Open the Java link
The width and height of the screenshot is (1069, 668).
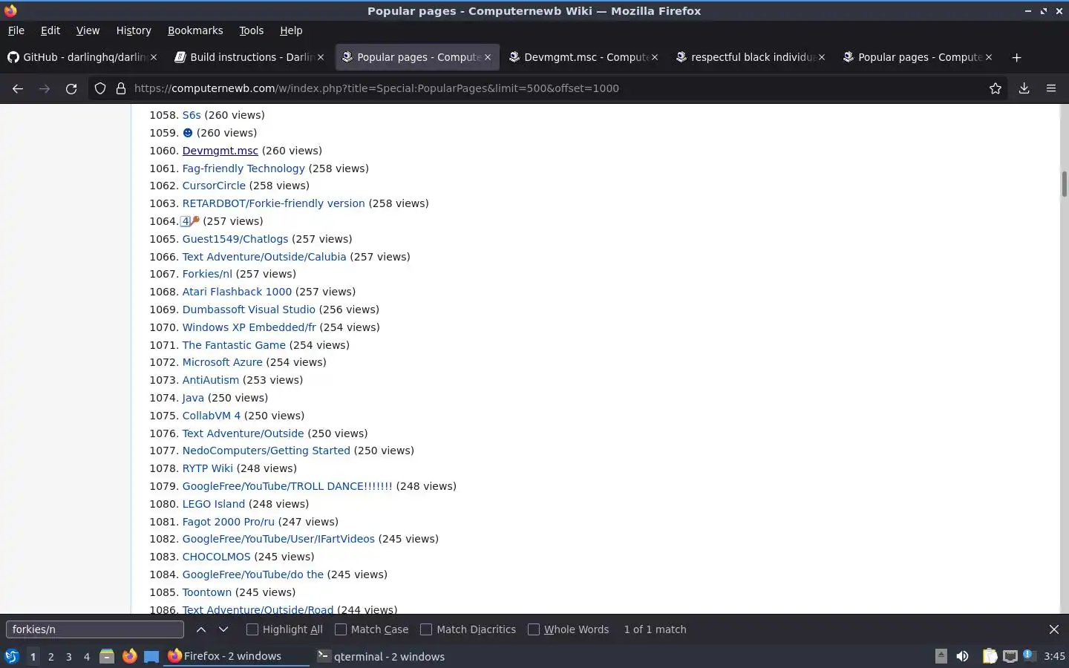coord(193,398)
